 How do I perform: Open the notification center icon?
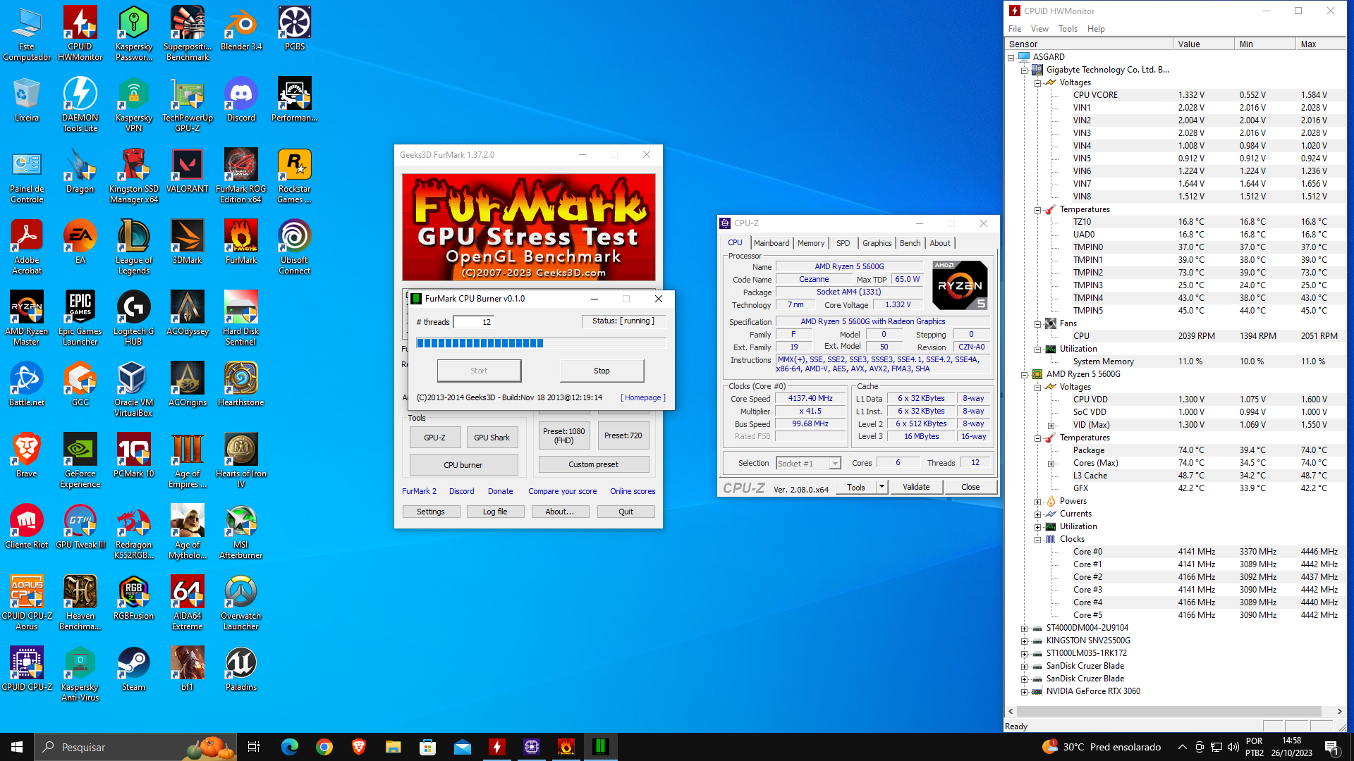[1331, 747]
